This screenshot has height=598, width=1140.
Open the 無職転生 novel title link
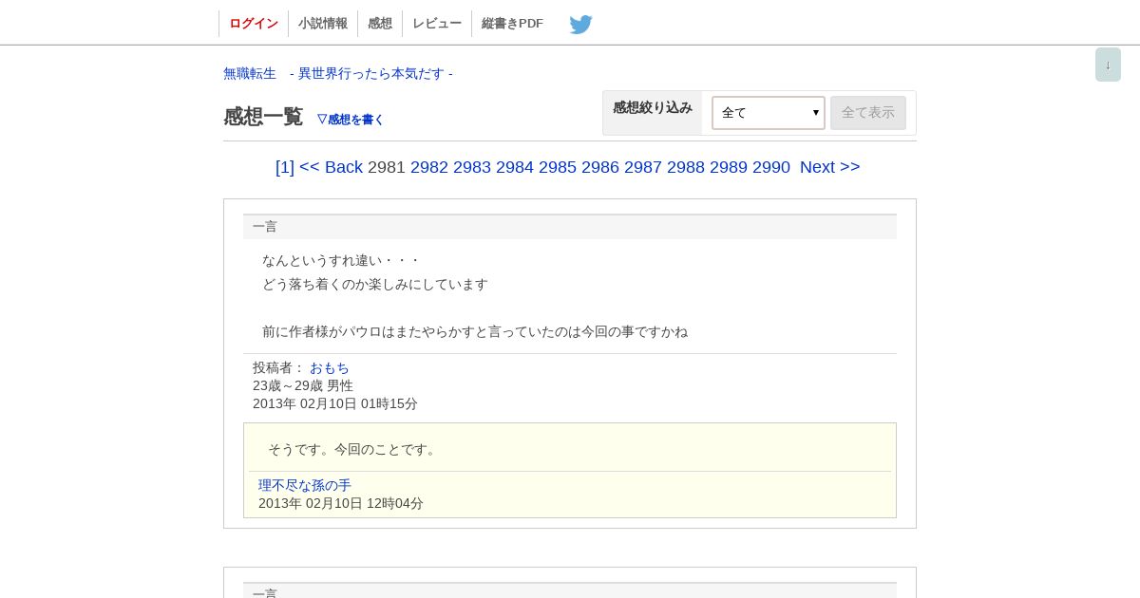tap(338, 73)
